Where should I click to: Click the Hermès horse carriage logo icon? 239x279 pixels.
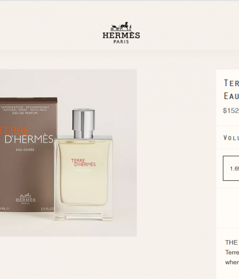coord(121,26)
